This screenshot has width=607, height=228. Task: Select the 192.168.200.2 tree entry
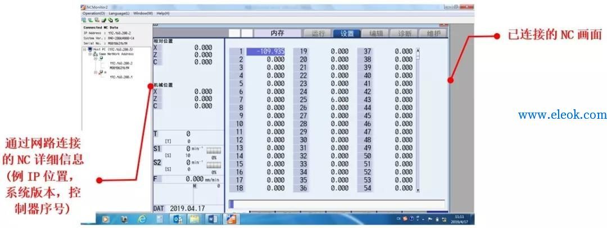(121, 63)
